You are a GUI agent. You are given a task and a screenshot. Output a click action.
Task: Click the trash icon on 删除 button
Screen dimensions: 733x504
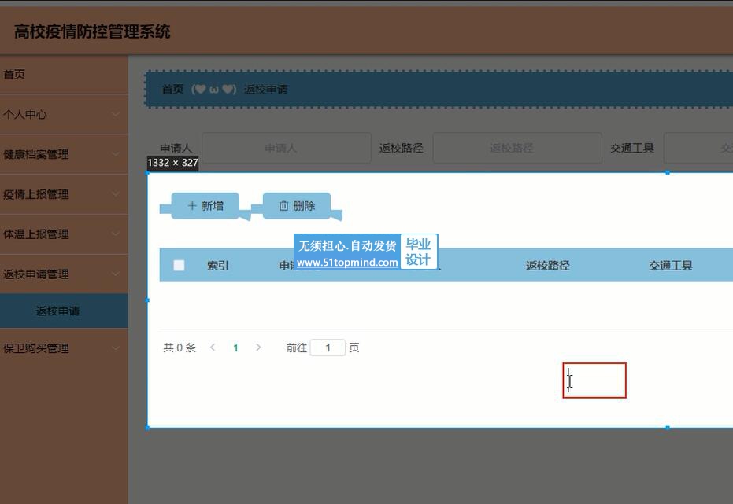click(x=284, y=206)
